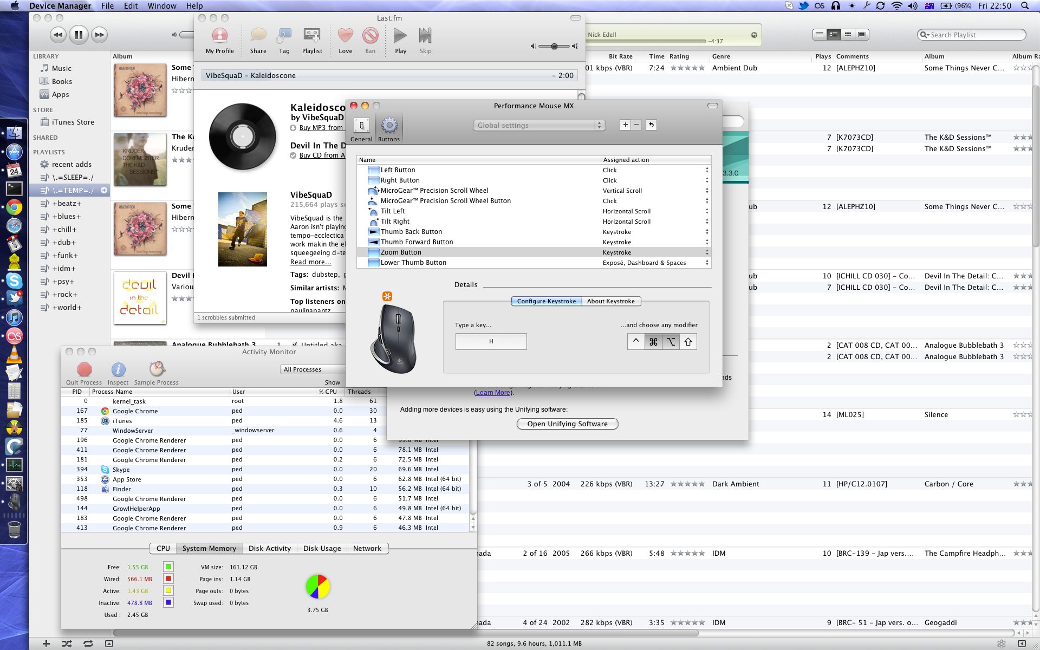Toggle the Control modifier key
Image resolution: width=1040 pixels, height=650 pixels.
click(636, 341)
